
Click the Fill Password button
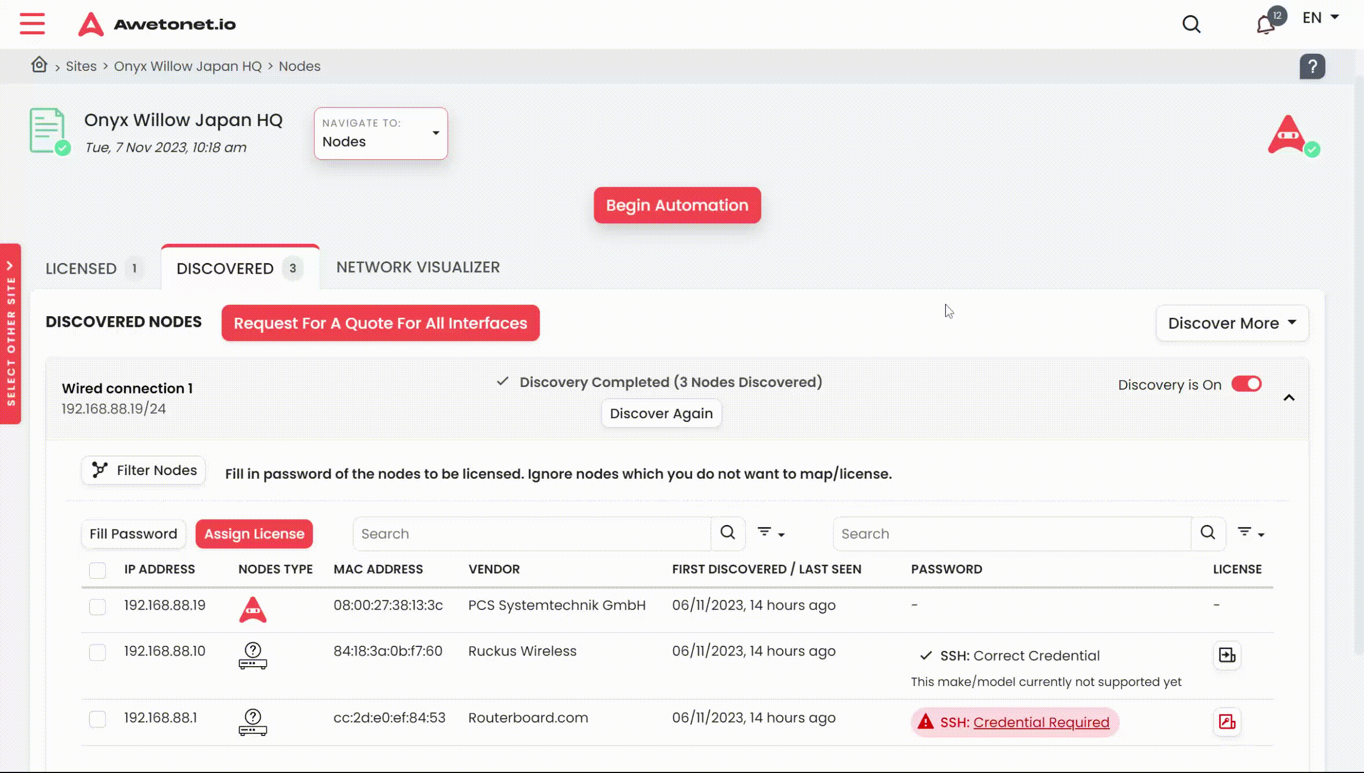tap(133, 534)
